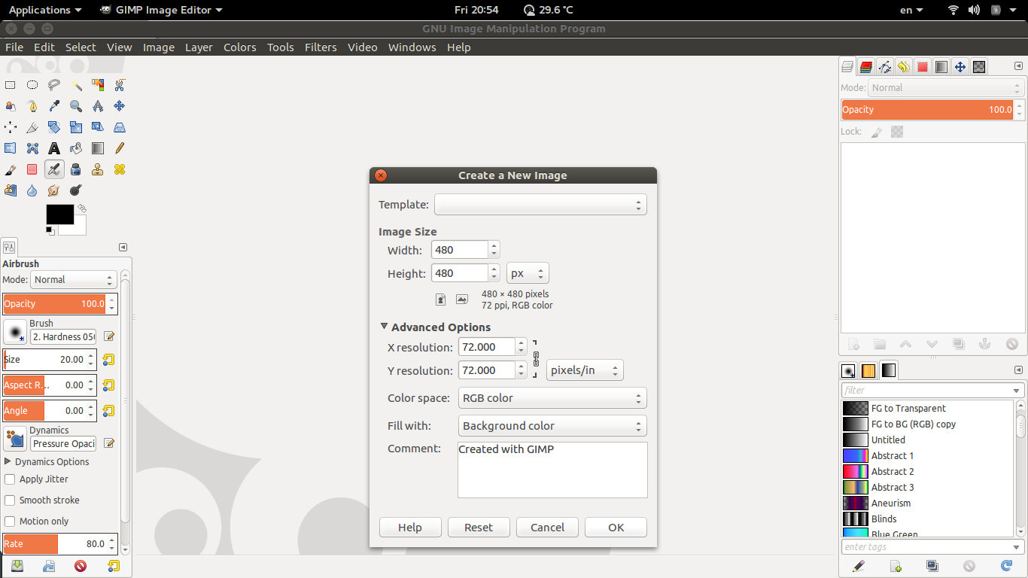The height and width of the screenshot is (578, 1028).
Task: Activate the Zoom magnifier tool
Action: (76, 106)
